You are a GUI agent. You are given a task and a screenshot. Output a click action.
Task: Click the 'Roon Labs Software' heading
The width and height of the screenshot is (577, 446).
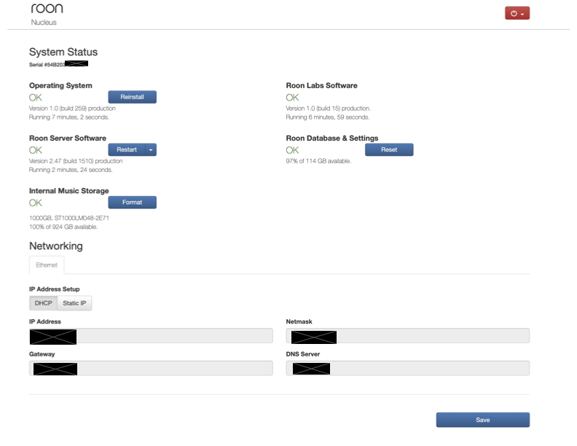[x=321, y=85]
